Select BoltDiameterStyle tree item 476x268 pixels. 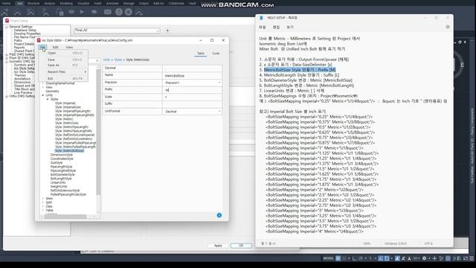click(62, 175)
